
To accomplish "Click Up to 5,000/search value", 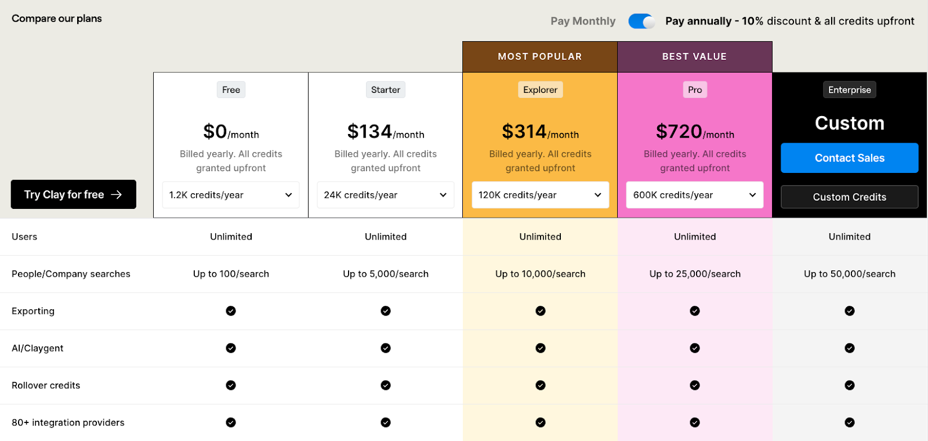I will coord(386,274).
